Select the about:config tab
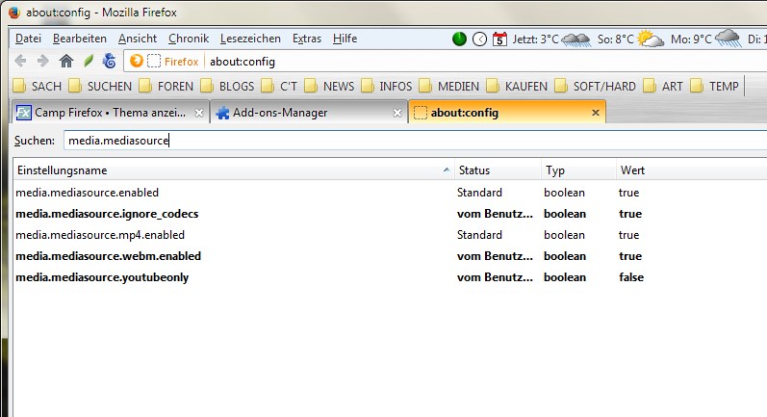 [x=507, y=113]
